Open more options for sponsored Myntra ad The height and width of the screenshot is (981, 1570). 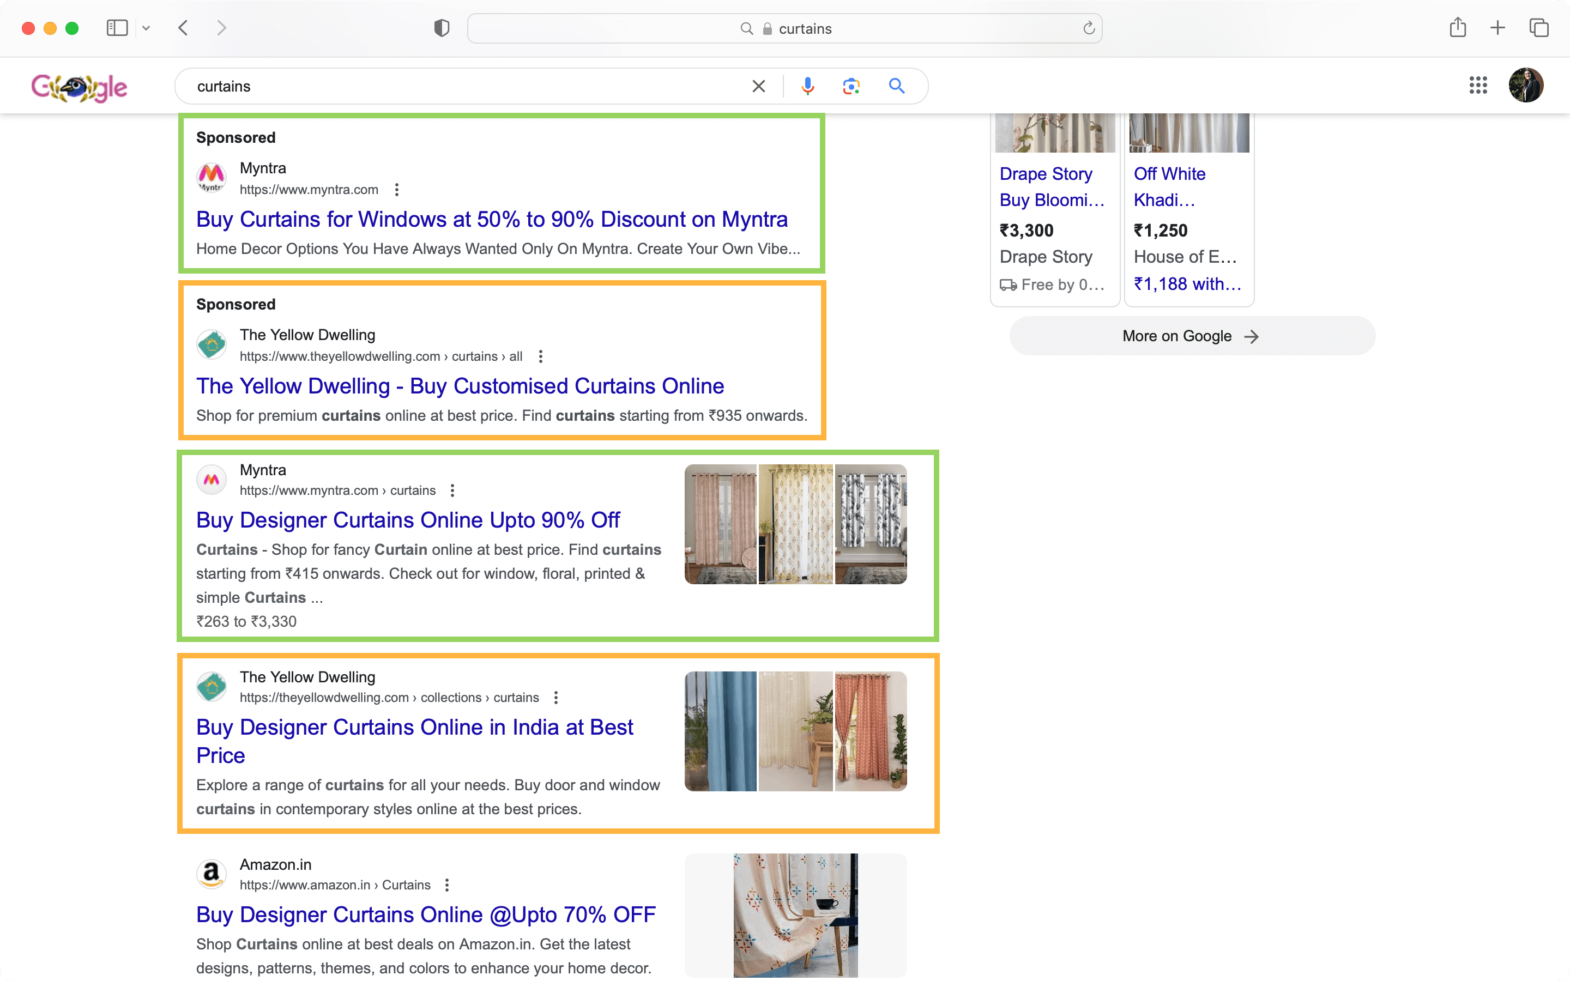click(396, 190)
